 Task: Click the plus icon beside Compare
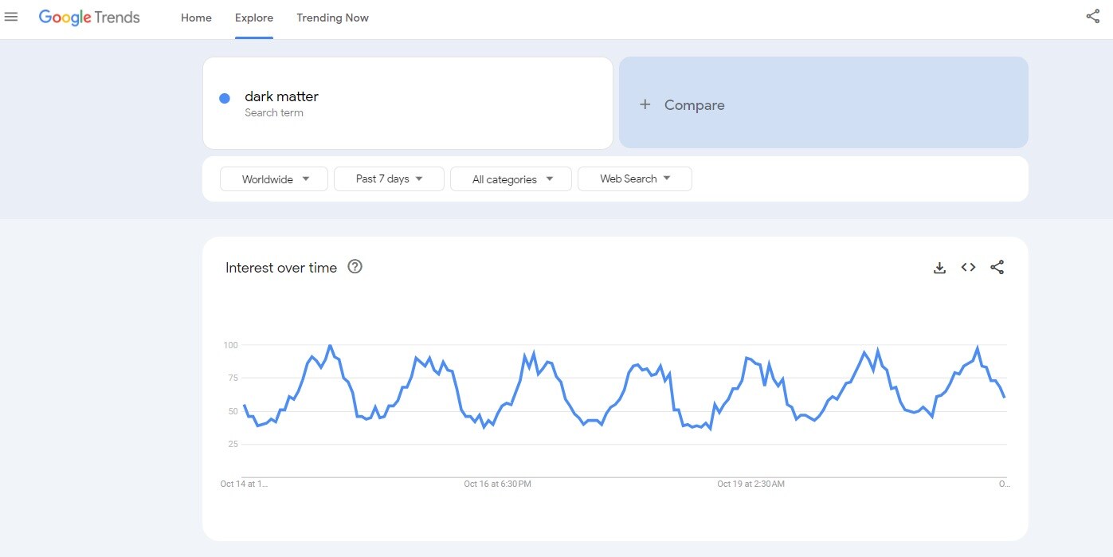[x=645, y=104]
